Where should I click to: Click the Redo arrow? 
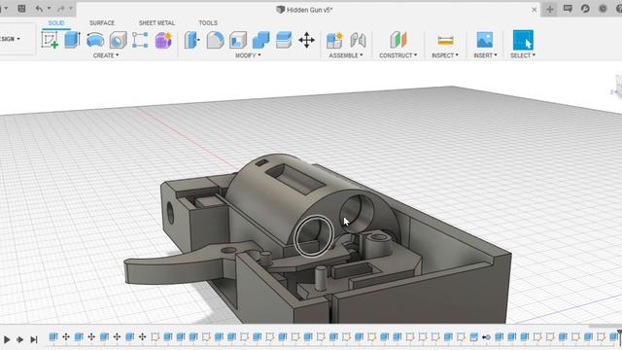pyautogui.click(x=61, y=9)
